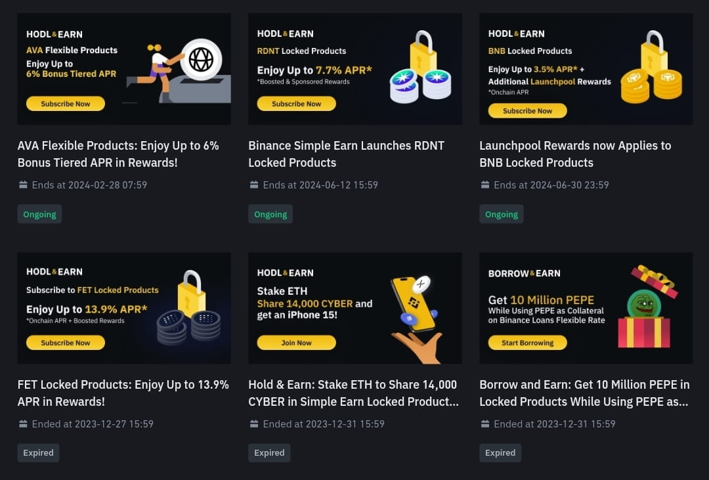
Task: Click the calendar icon on the PEPE card
Action: tap(485, 424)
